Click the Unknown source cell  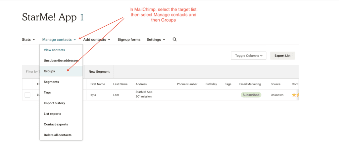coord(277,95)
